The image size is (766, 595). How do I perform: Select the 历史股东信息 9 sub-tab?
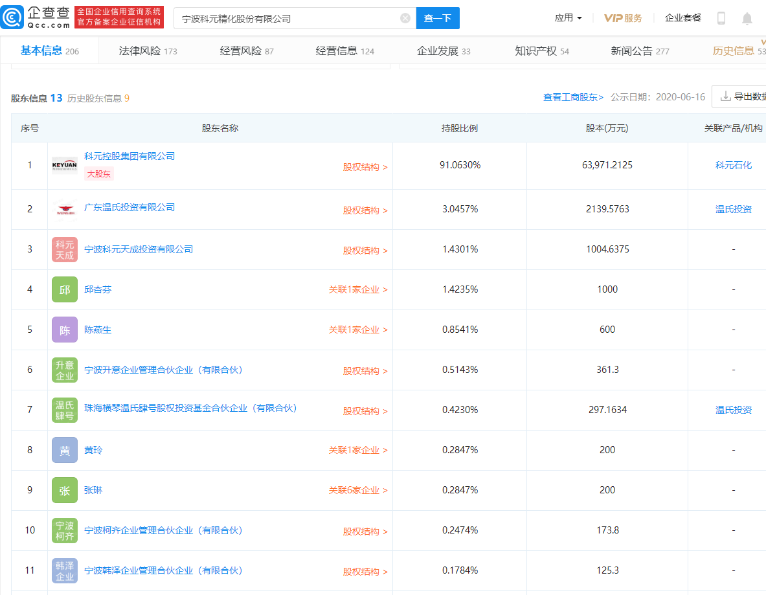[98, 98]
